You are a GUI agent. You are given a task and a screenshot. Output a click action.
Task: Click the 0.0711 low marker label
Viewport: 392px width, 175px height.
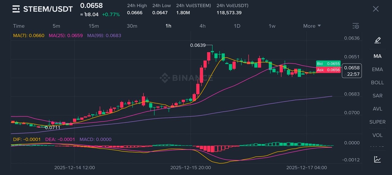point(53,127)
